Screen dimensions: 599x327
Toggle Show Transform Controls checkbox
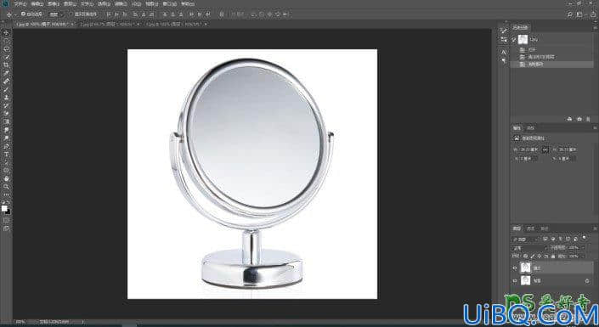71,14
